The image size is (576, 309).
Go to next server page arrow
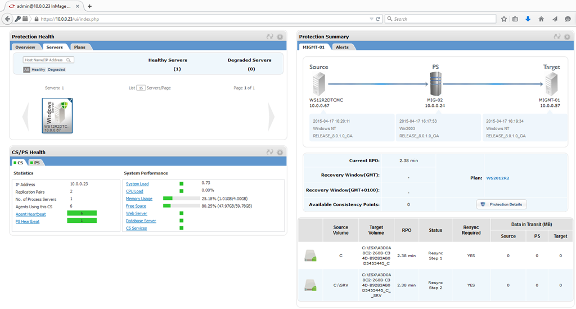coord(272,117)
